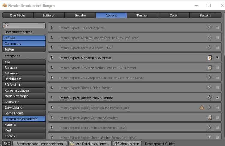Expand Export Autocad DXF Format details
225x146 pixels.
52,108
